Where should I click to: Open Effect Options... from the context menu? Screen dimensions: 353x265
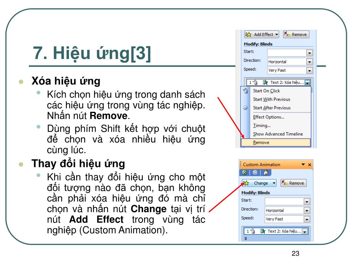pos(269,117)
